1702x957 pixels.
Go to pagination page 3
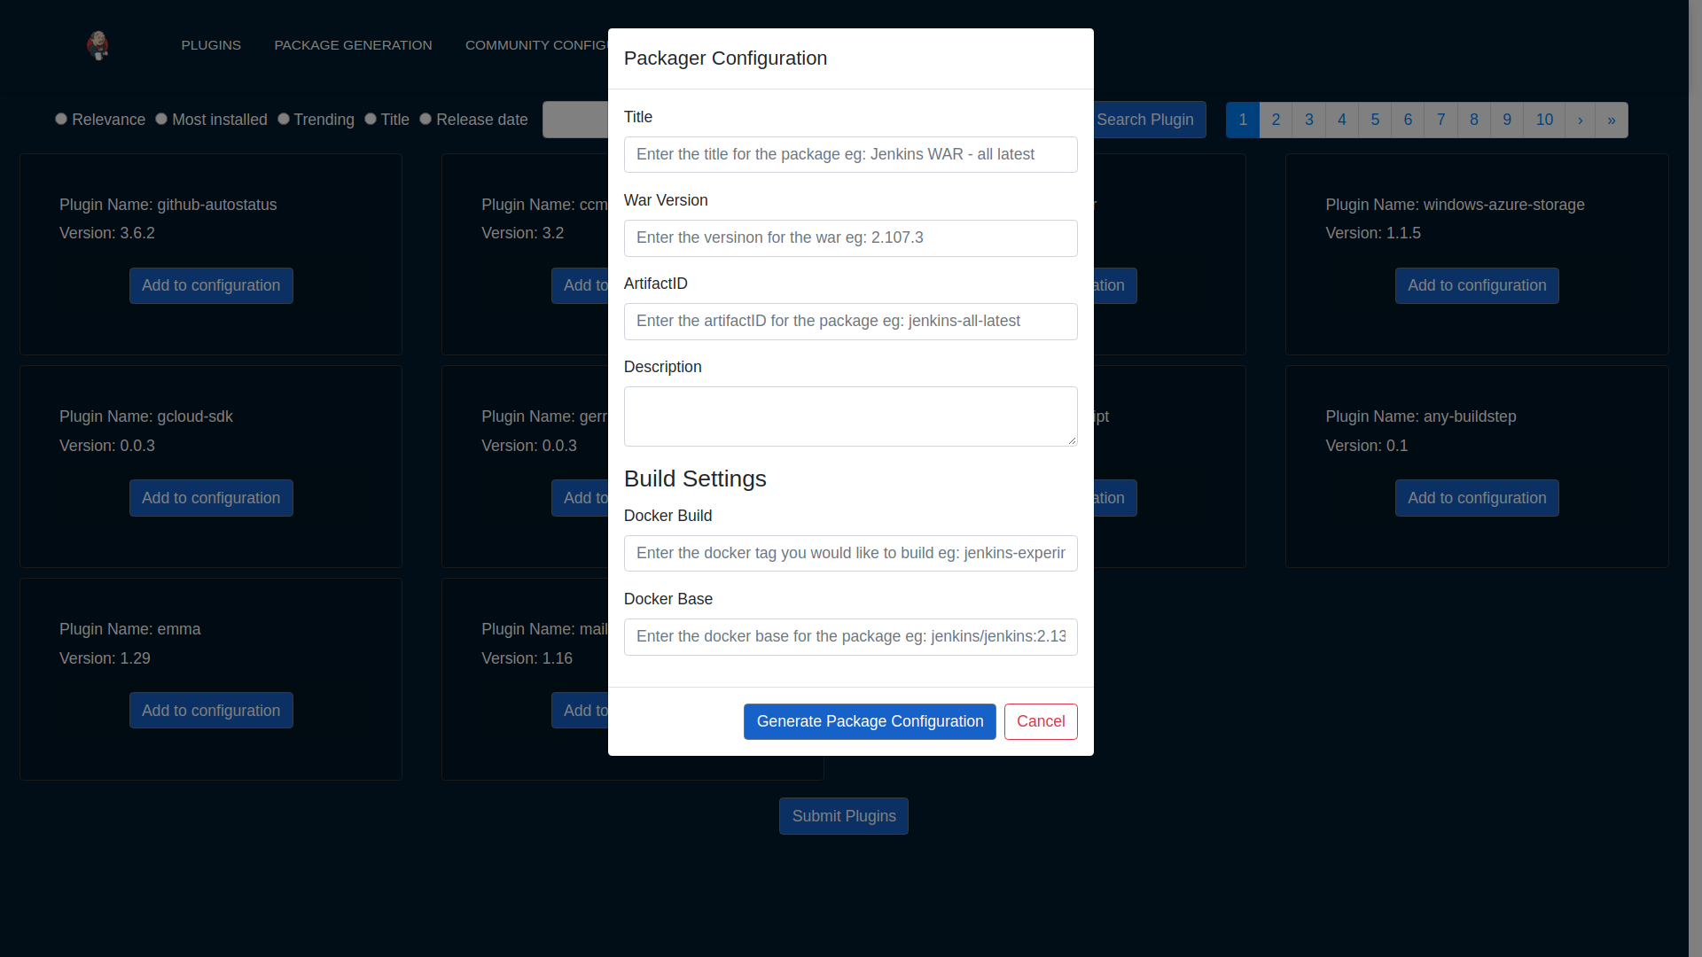tap(1308, 120)
